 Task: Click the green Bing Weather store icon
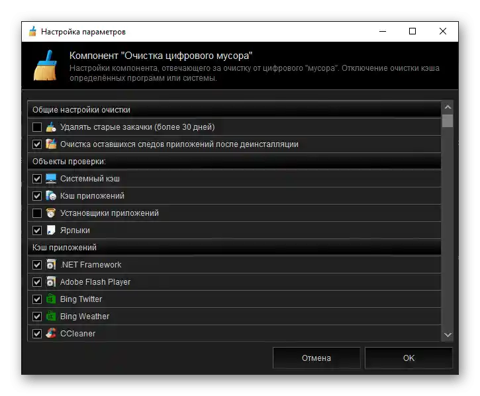(51, 316)
